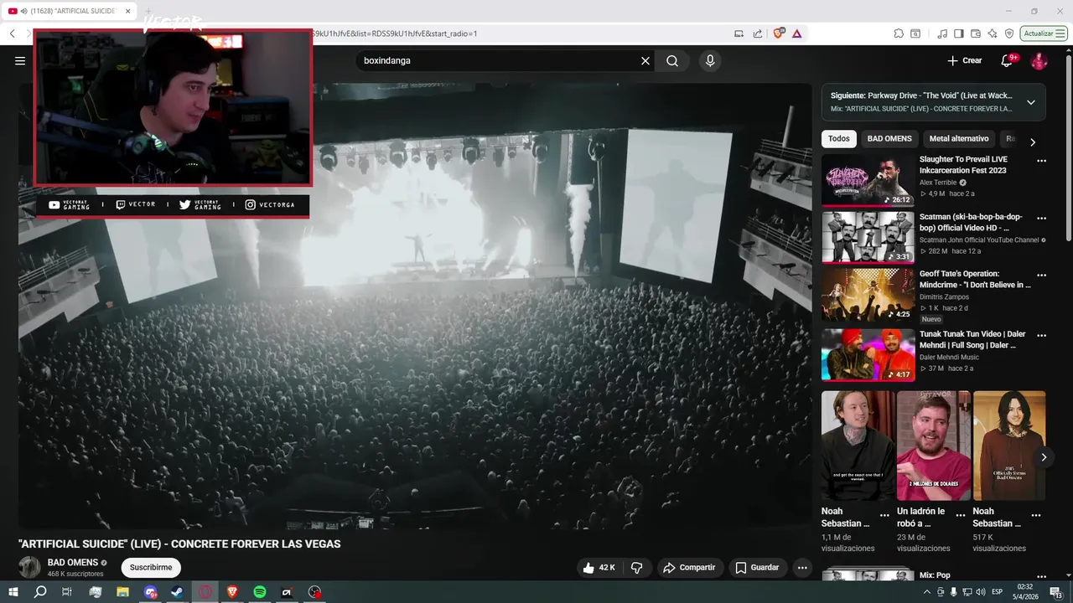Open Windows notification center icon
Image resolution: width=1073 pixels, height=603 pixels.
click(x=1056, y=591)
